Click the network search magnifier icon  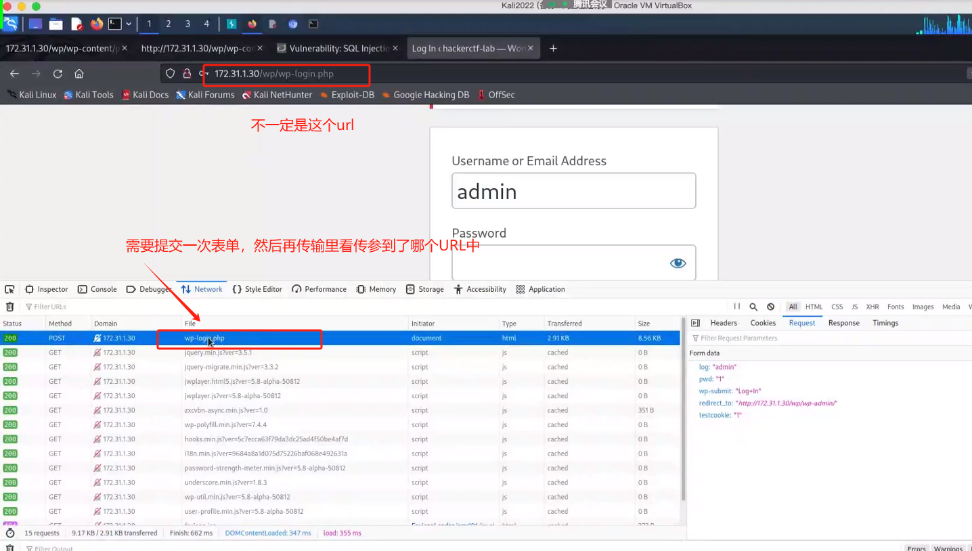point(753,307)
